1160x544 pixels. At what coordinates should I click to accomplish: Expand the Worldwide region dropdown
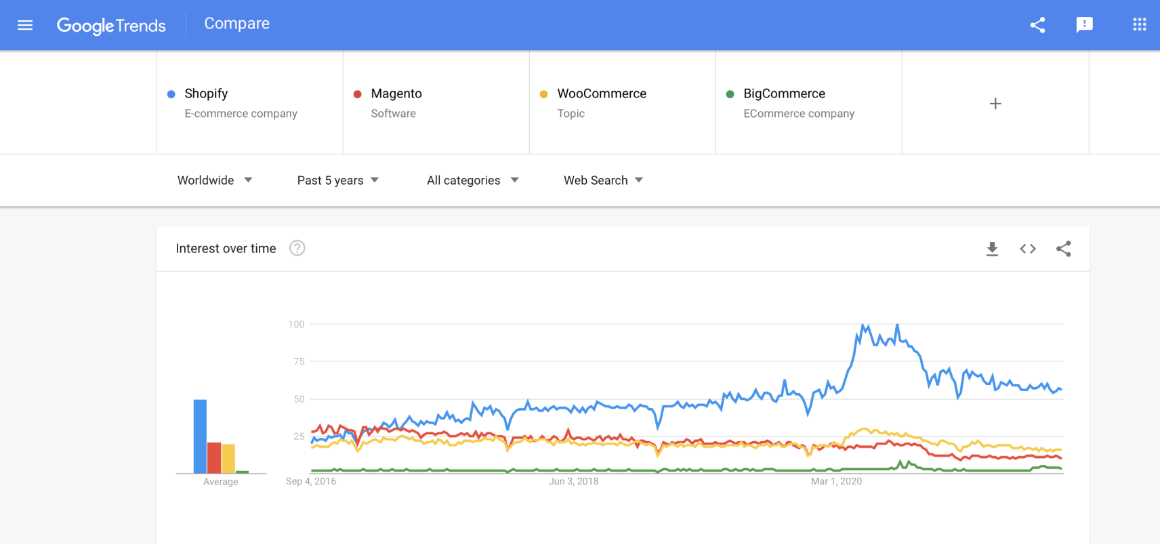(214, 180)
